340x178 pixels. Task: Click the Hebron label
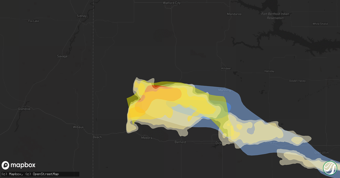tap(298, 140)
